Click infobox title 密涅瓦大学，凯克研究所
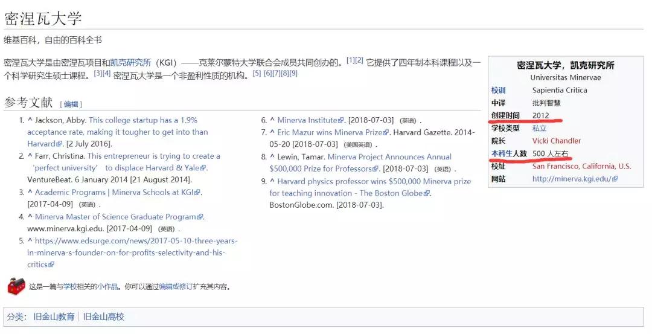Screen dimensions: 652x334 coord(566,65)
